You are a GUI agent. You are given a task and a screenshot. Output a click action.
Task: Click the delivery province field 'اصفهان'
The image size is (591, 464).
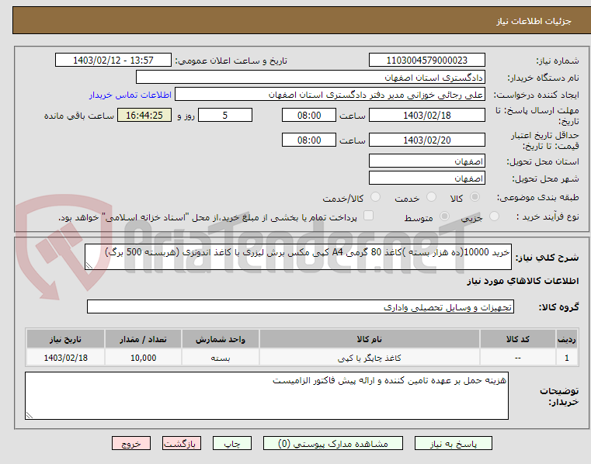coord(426,161)
